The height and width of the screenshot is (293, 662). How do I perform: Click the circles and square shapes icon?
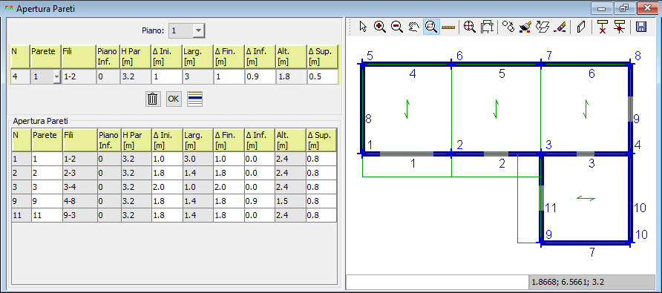coord(508,27)
